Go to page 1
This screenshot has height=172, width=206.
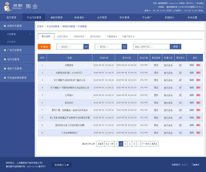coord(116,144)
